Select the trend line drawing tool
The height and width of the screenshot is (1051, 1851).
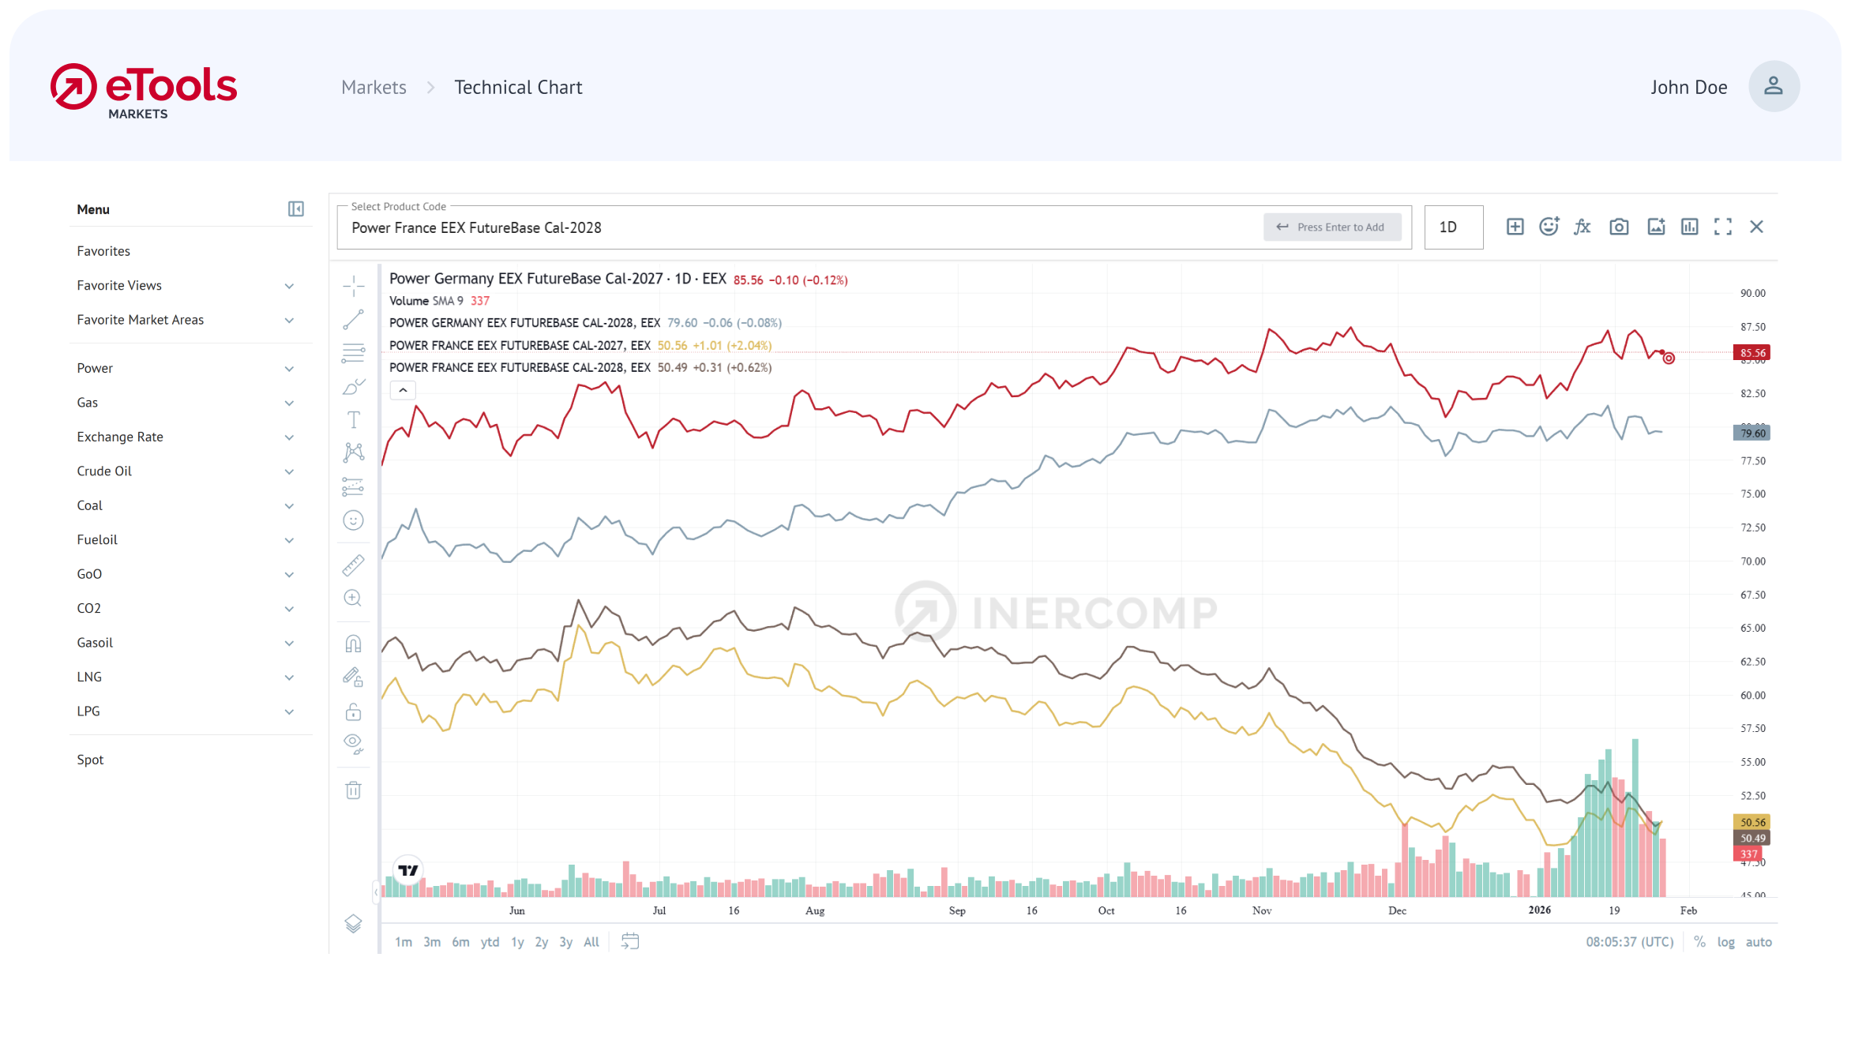[353, 320]
